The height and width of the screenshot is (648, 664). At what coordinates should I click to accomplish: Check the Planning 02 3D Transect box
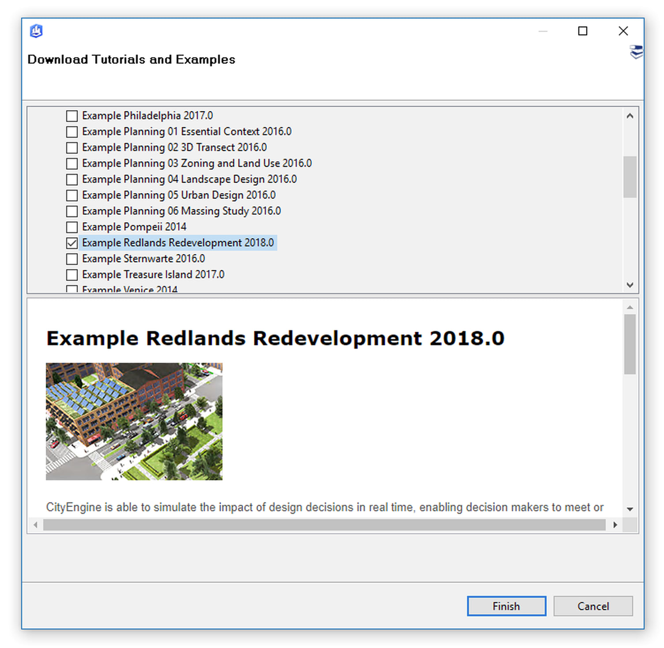point(72,147)
